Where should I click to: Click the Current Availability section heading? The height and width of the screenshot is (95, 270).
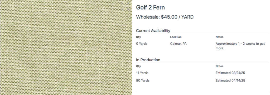pos(153,31)
